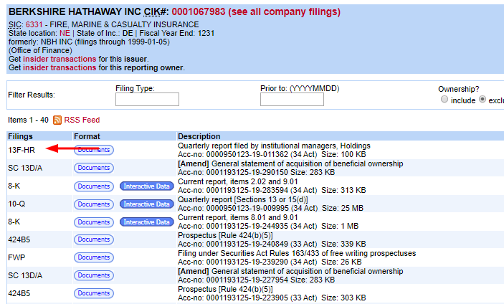Image resolution: width=504 pixels, height=304 pixels.
Task: Click the BERKSHIRE HATHAWAY INC heading
Action: coord(75,12)
